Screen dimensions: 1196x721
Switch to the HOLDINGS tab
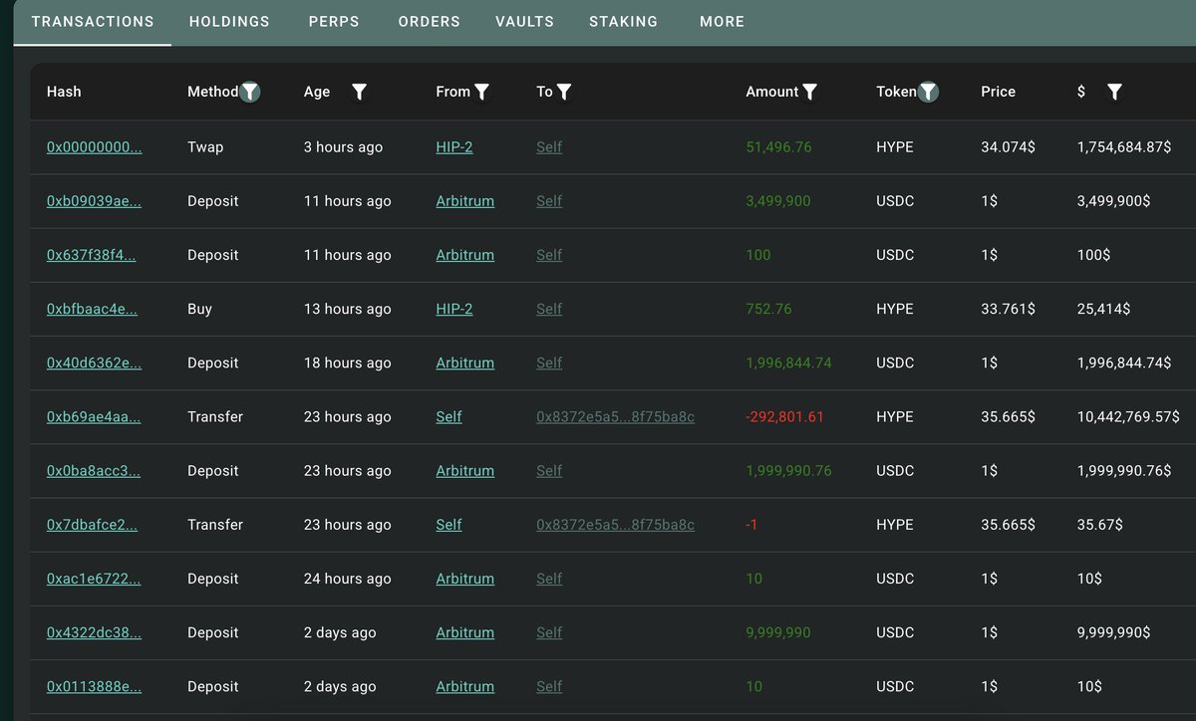(228, 21)
